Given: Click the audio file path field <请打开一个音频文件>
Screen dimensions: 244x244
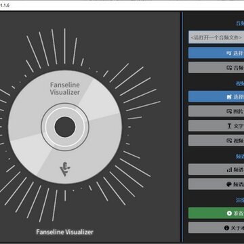Looking at the screenshot, I should click(216, 37).
